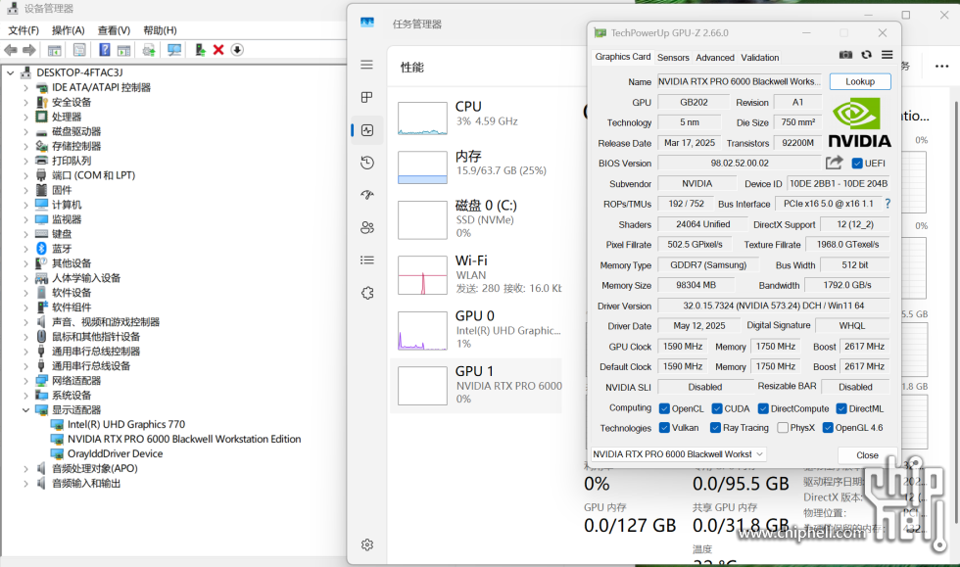Switch to the Advanced tab in GPU-Z
The height and width of the screenshot is (567, 960).
click(x=714, y=58)
